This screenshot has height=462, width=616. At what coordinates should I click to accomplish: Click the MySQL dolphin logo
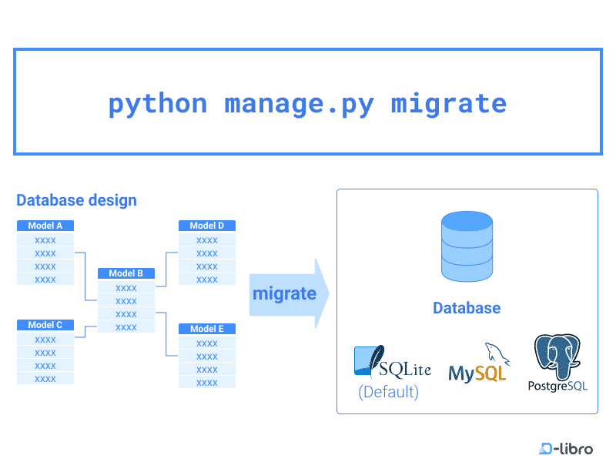pos(479,362)
